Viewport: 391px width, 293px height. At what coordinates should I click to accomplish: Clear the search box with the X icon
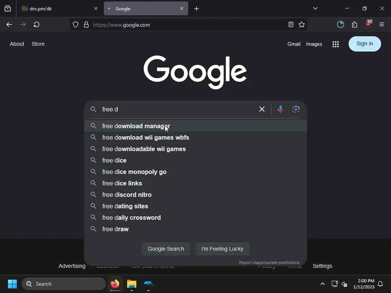262,109
